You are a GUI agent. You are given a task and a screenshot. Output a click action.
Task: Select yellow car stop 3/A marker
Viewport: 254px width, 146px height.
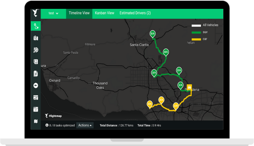point(150,104)
